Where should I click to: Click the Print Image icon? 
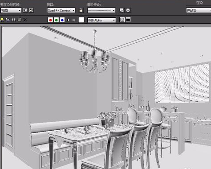(20, 20)
